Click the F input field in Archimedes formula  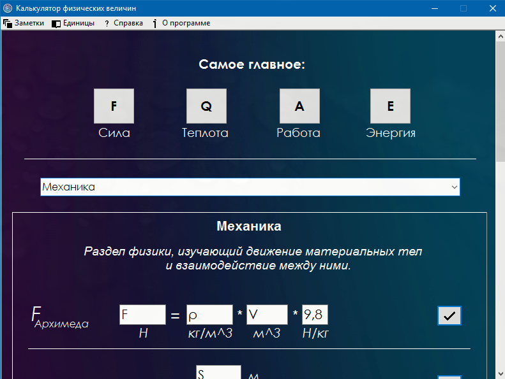tap(142, 315)
